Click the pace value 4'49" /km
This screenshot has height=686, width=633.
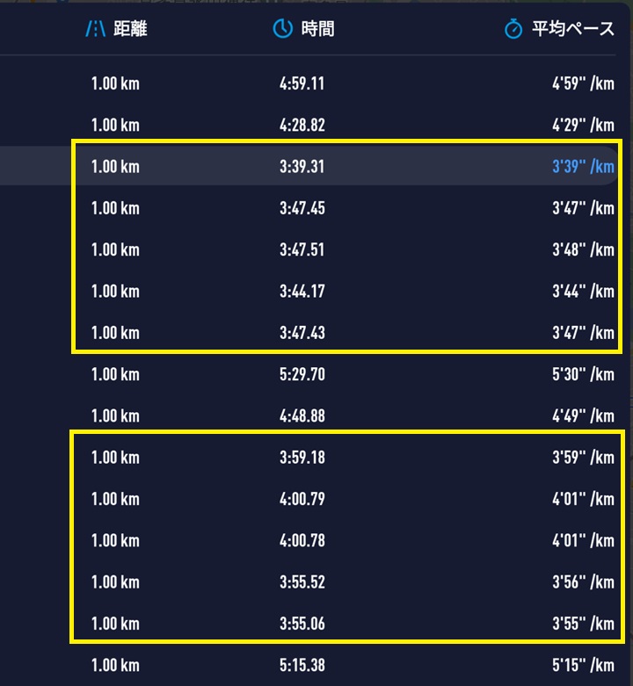[x=583, y=415]
